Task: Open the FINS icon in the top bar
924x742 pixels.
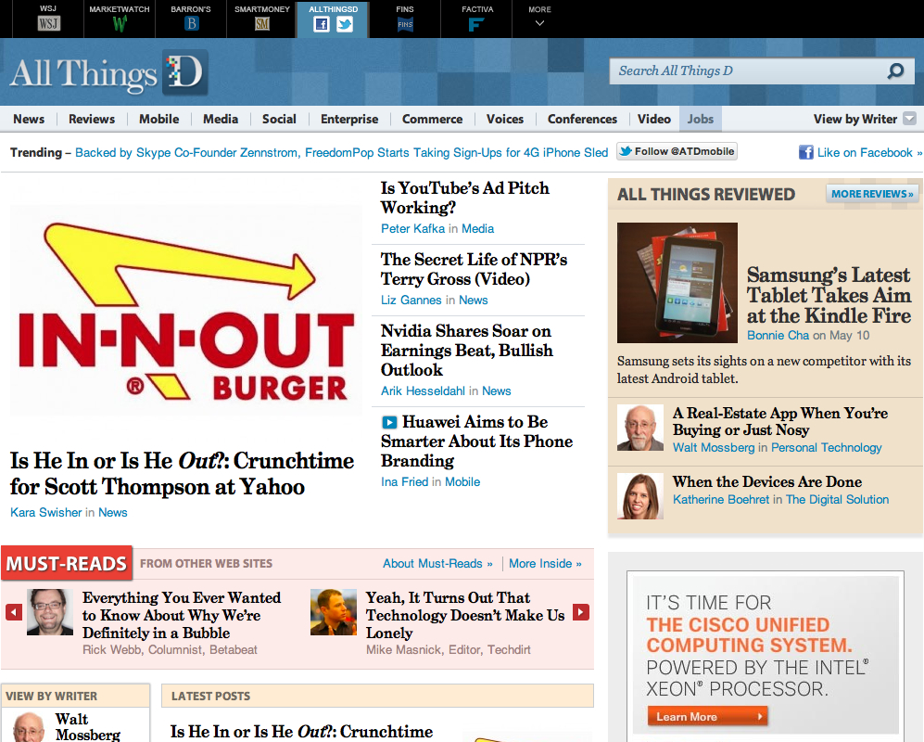Action: (405, 24)
